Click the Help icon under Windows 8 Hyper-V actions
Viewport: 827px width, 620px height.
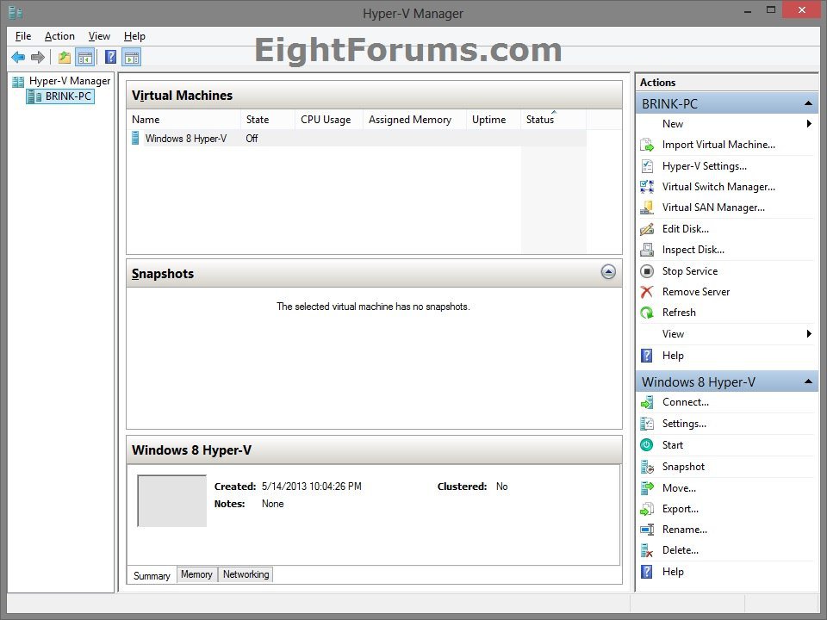pos(647,572)
